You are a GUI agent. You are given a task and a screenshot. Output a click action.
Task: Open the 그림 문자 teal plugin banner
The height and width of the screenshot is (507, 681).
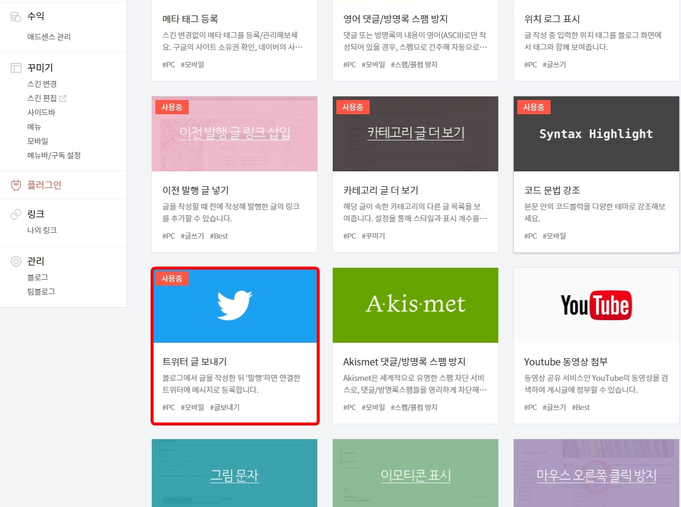(x=235, y=472)
